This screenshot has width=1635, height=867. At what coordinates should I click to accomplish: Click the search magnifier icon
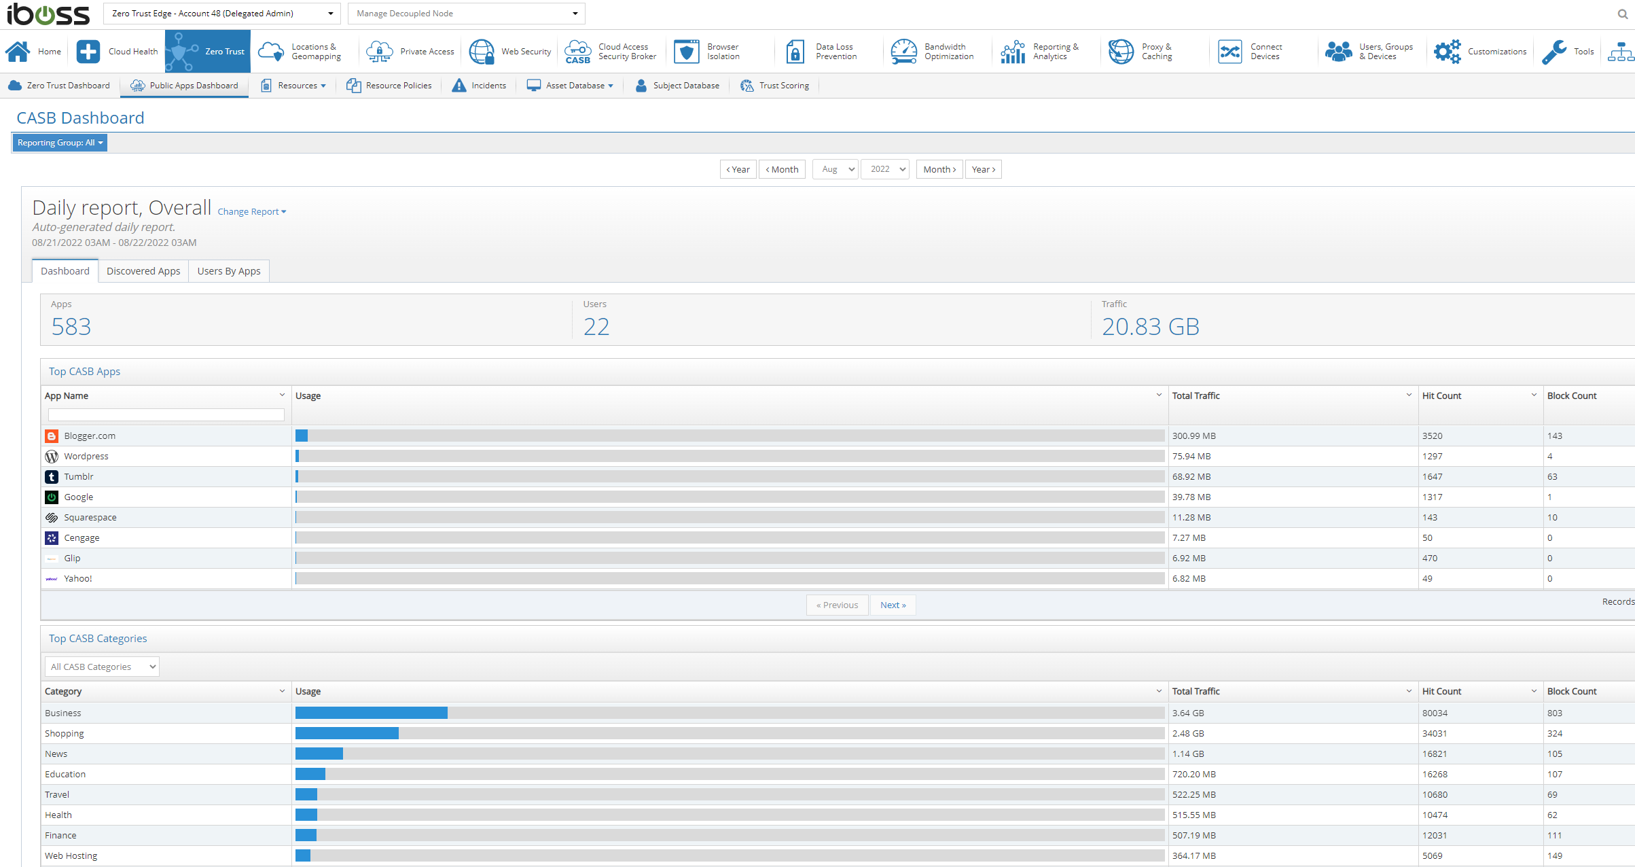[x=1623, y=14]
